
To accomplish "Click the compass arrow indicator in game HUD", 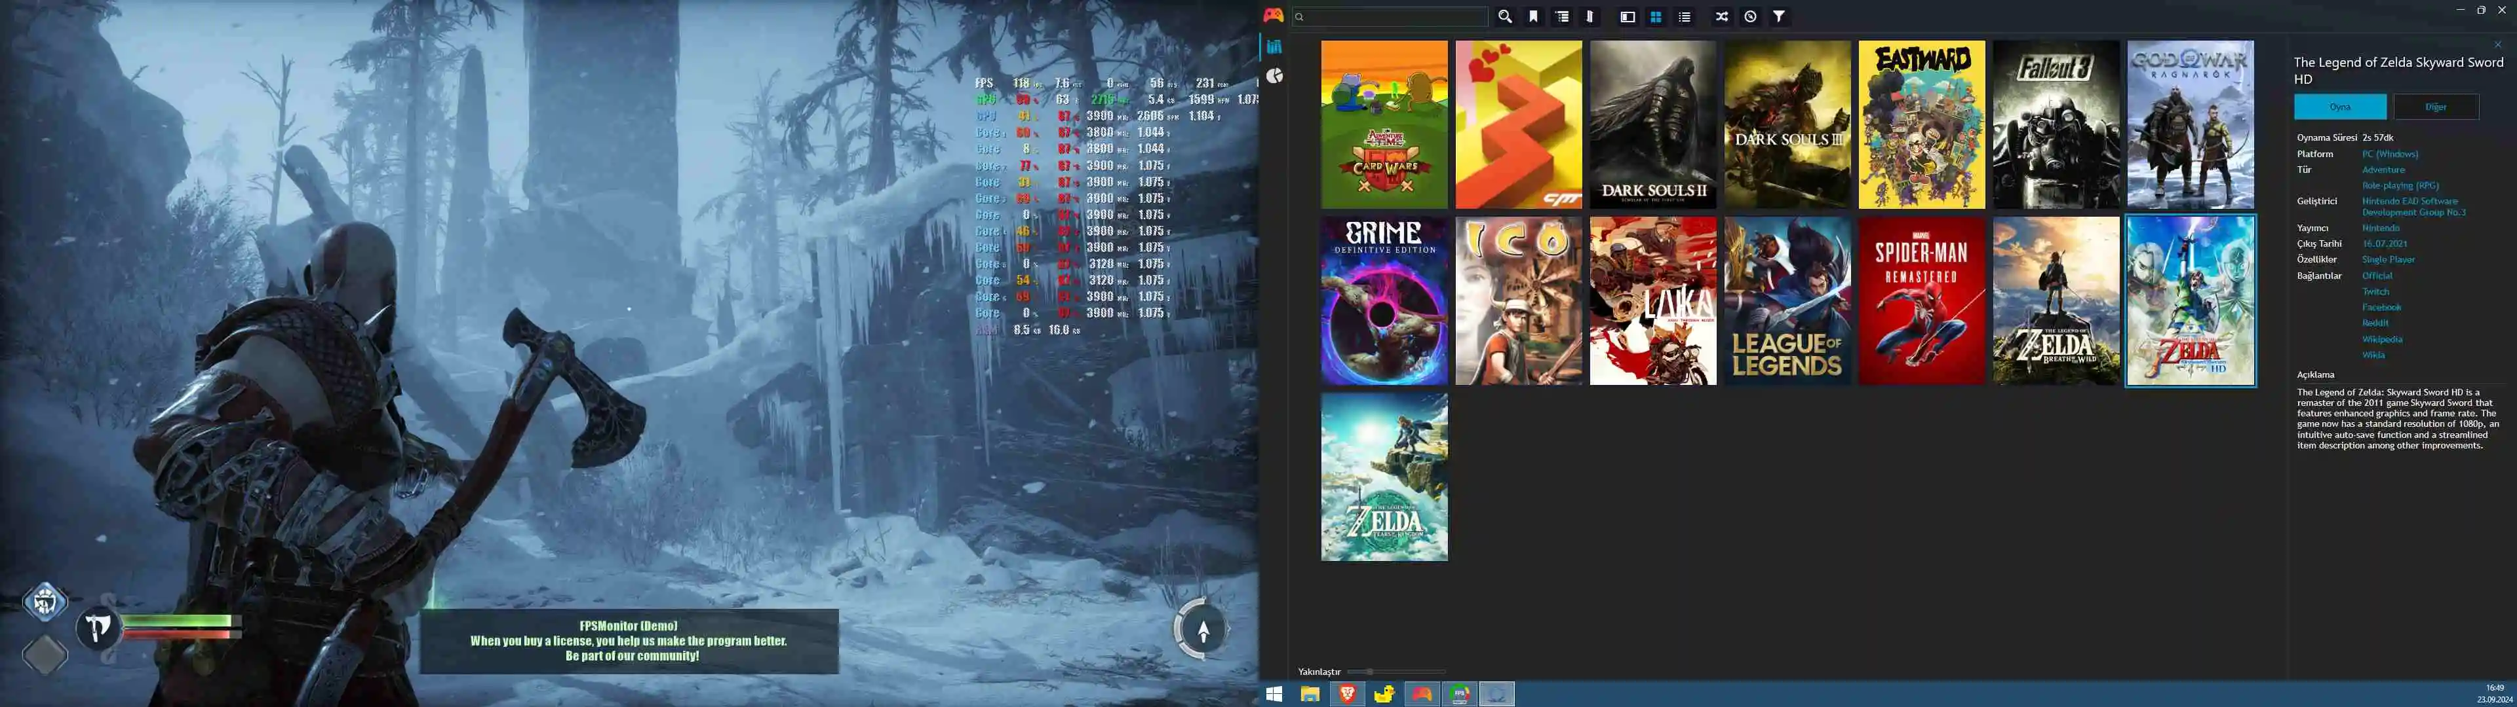I will [x=1203, y=630].
